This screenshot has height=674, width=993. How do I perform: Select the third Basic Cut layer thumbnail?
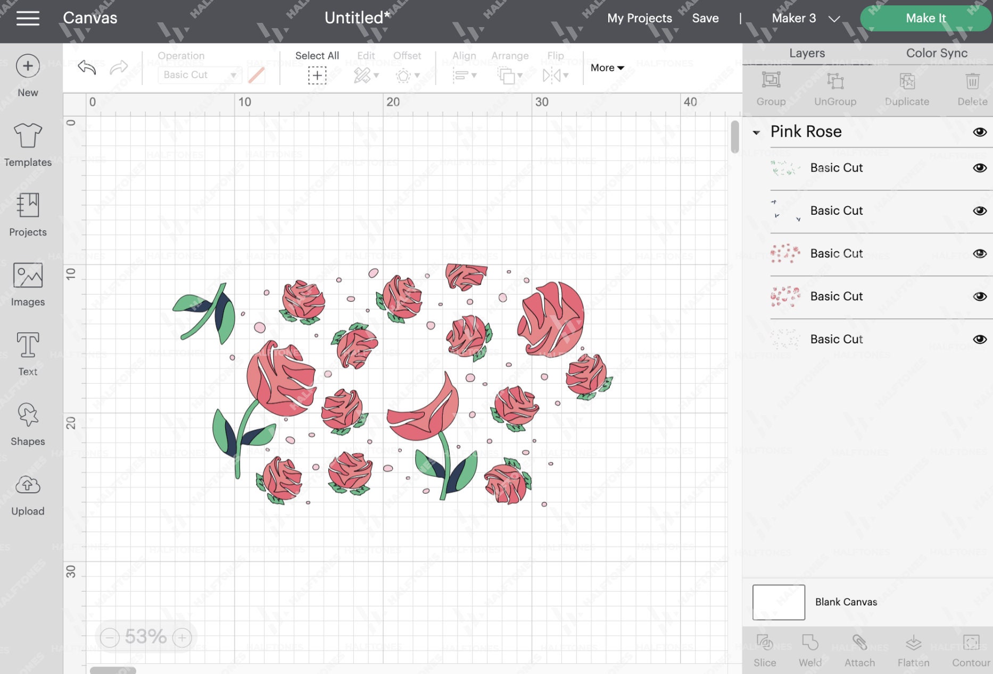pos(785,254)
